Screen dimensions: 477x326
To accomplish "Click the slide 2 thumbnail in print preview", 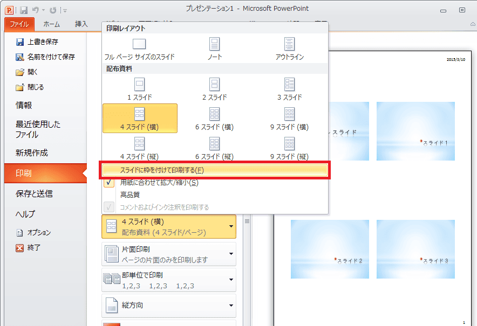I will [330, 249].
